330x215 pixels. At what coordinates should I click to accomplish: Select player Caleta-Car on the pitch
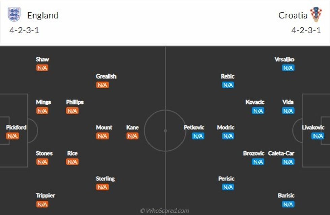281,153
